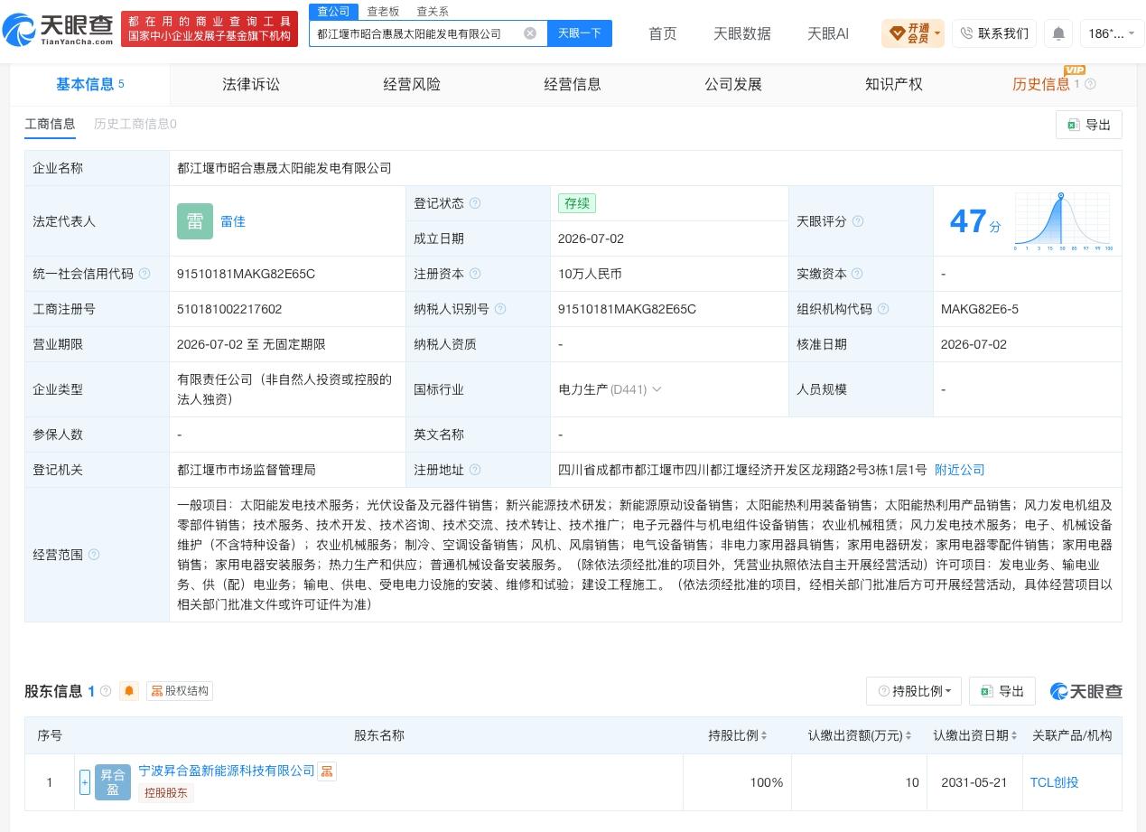Sort by 持股比例 column header

tap(738, 735)
